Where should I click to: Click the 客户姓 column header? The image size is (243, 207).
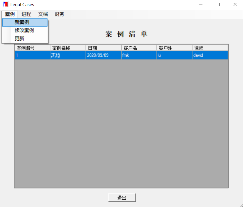(174, 48)
